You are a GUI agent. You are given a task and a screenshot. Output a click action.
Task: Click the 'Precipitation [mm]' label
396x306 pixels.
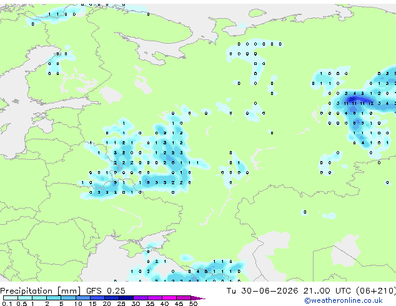pos(41,291)
